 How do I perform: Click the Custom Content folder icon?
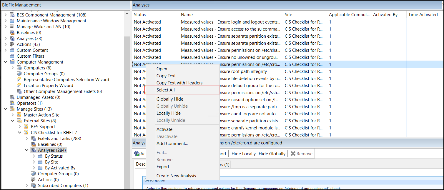[12, 50]
